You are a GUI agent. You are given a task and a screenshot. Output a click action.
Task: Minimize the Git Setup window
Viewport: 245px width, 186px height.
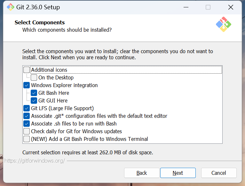pyautogui.click(x=186, y=7)
